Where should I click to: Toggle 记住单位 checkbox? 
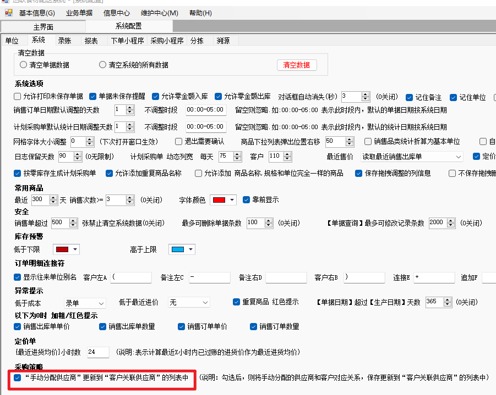coord(453,97)
